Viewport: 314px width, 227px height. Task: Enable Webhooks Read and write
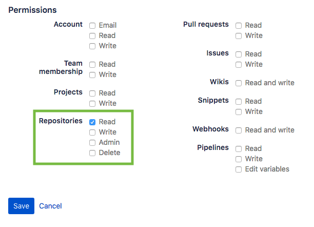click(239, 130)
